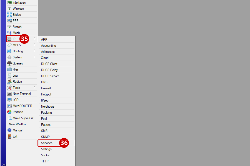Click the Mesh icon
250x166 pixels.
tap(9, 33)
